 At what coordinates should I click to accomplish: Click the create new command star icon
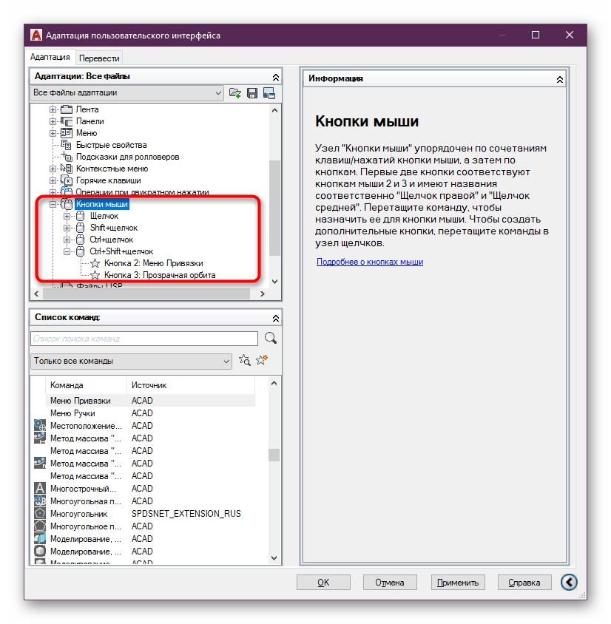pos(262,361)
